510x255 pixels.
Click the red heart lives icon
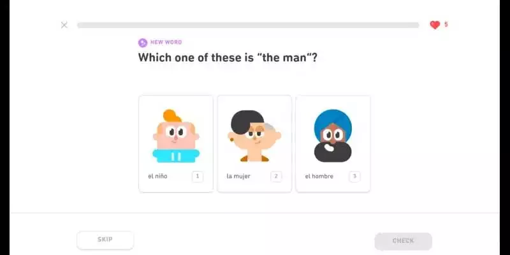click(435, 25)
